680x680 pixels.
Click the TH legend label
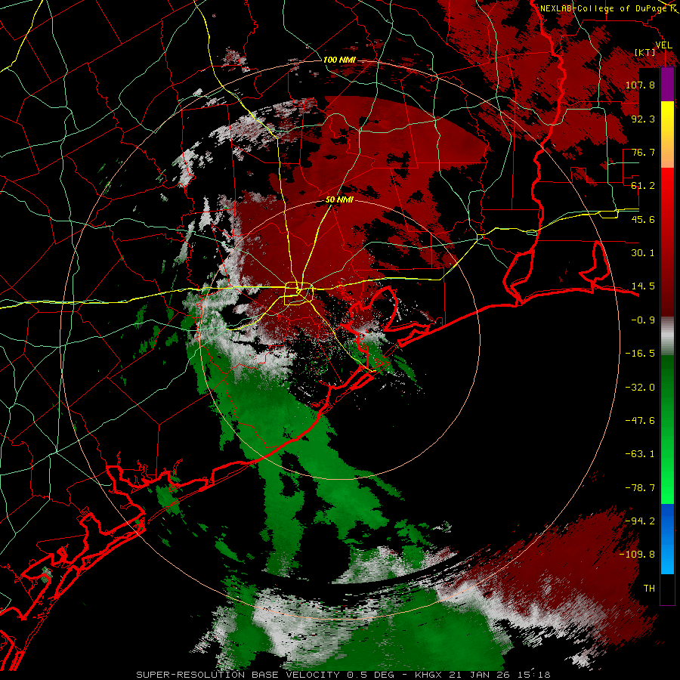click(649, 589)
